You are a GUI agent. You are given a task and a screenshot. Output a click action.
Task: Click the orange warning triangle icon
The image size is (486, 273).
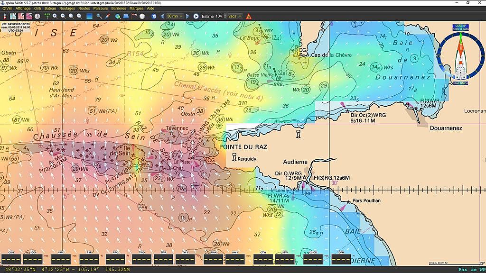pyautogui.click(x=249, y=17)
